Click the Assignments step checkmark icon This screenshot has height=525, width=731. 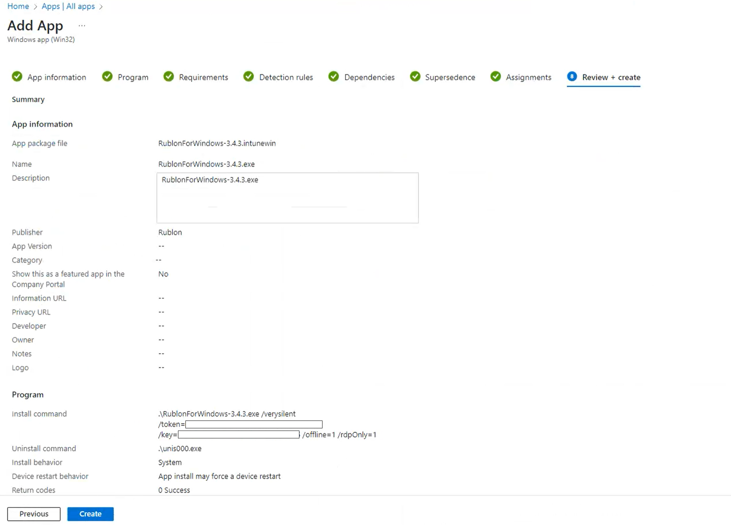496,77
